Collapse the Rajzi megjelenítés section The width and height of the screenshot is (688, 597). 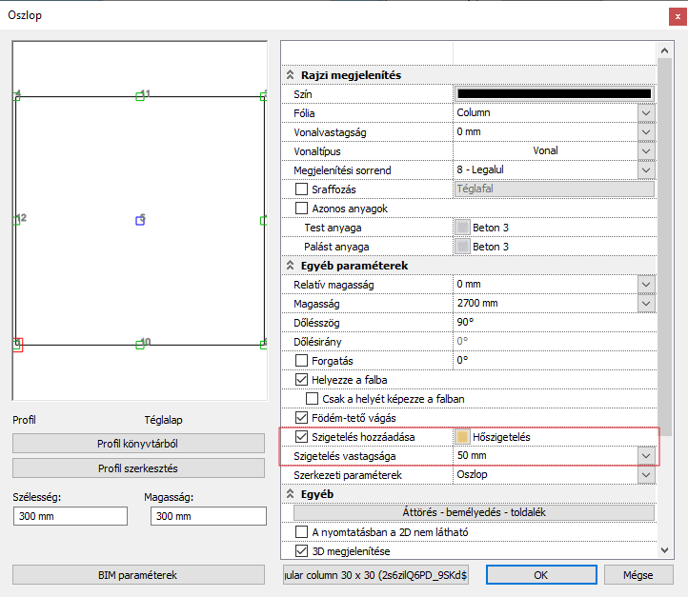[292, 75]
